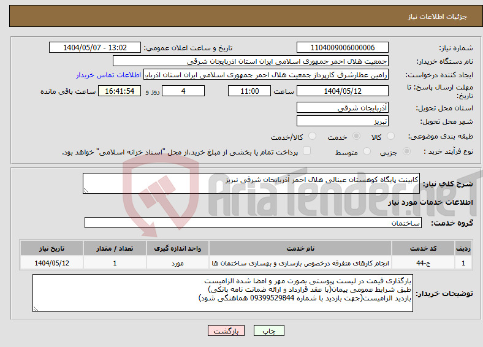This screenshot has width=483, height=347.
Task: Click the deadline time field 11:00
Action: coord(249,91)
